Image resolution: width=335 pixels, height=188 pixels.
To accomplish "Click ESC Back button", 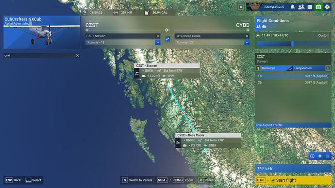I will pyautogui.click(x=13, y=180).
